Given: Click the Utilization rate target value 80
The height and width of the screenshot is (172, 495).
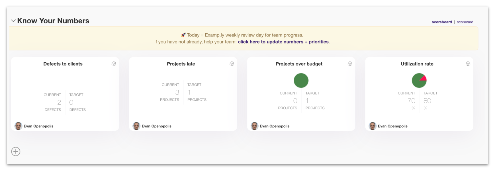Looking at the screenshot, I should pyautogui.click(x=427, y=101).
